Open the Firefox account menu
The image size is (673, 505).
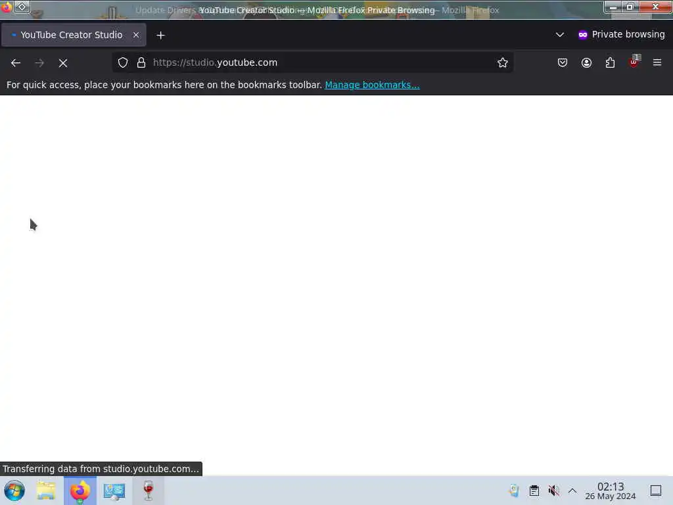click(x=586, y=62)
